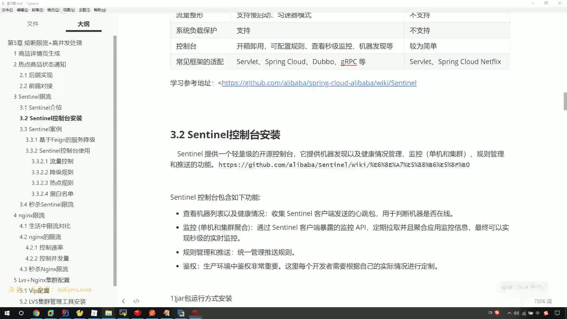The width and height of the screenshot is (567, 319).
Task: Go to outline item 1 商品详情页生成
Action: click(x=37, y=53)
